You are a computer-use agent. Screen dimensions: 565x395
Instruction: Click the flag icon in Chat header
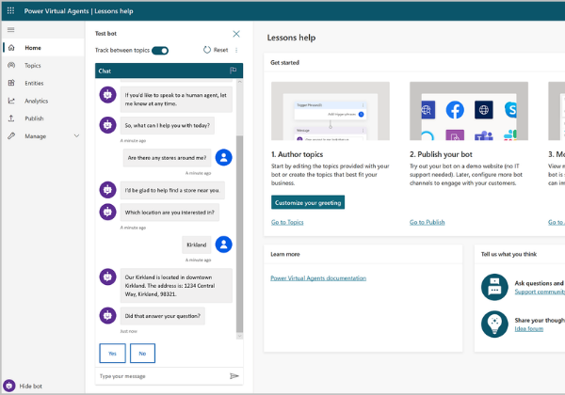click(234, 71)
